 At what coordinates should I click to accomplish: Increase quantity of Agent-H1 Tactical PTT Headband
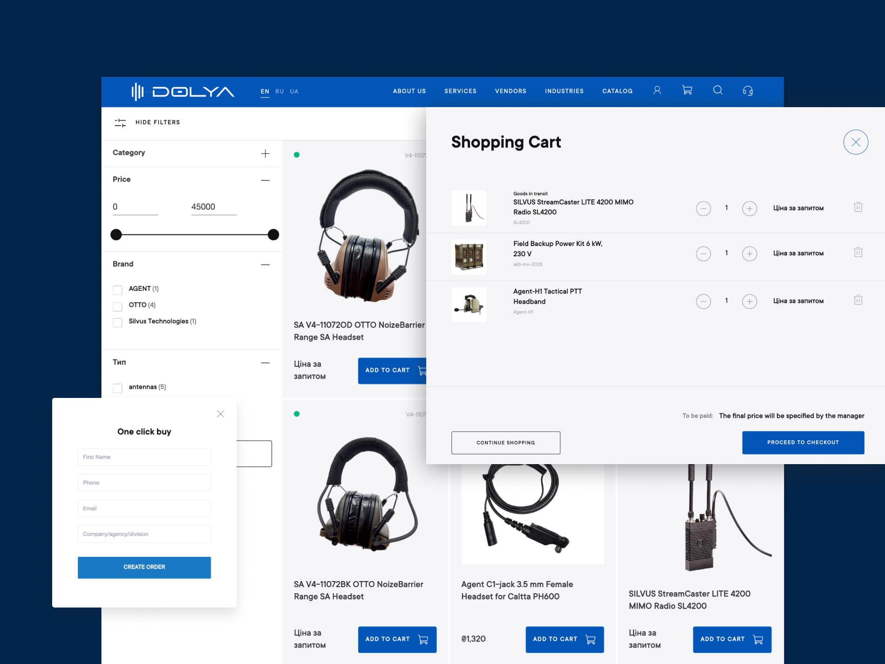click(749, 301)
